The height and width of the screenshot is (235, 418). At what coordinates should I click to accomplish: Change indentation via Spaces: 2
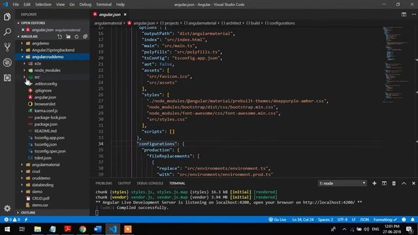(x=325, y=219)
